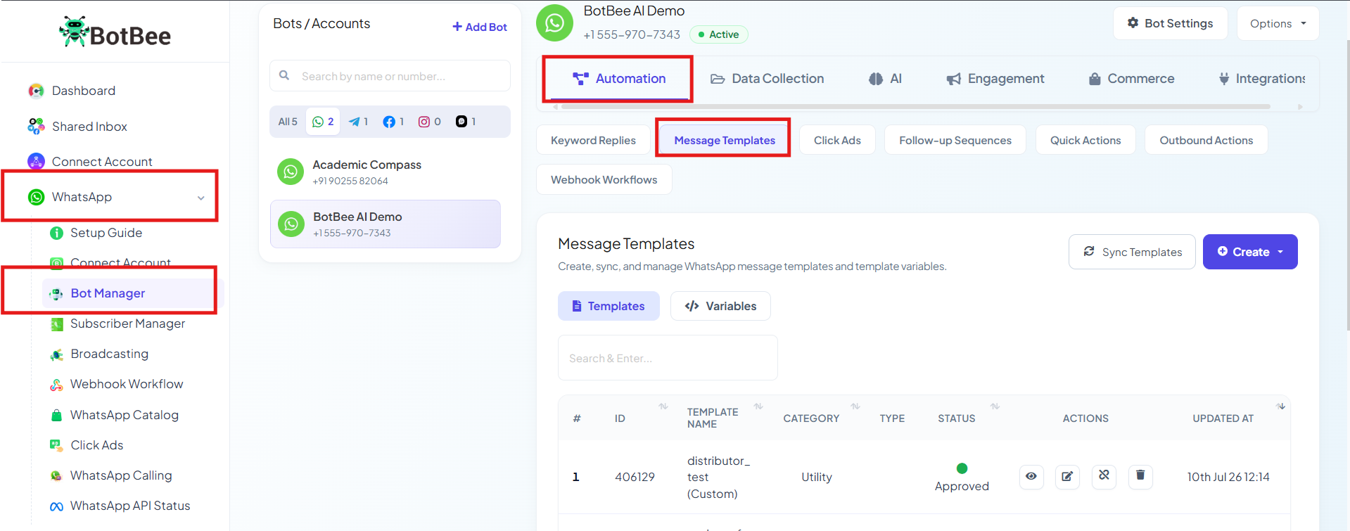The image size is (1350, 531).
Task: View the distributor_test template (eye icon)
Action: [1031, 477]
